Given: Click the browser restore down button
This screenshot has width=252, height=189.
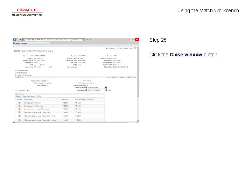Looking at the screenshot, I should [x=134, y=40].
